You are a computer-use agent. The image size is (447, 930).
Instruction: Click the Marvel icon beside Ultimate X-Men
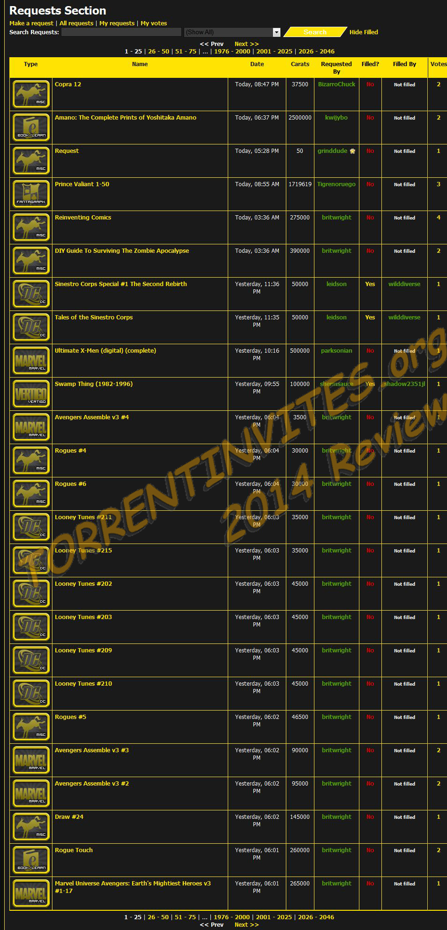(31, 361)
